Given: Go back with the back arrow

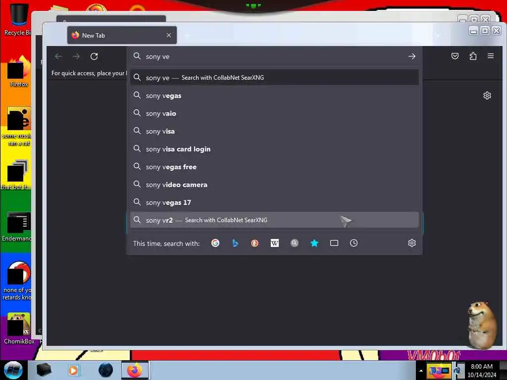Looking at the screenshot, I should (x=58, y=56).
